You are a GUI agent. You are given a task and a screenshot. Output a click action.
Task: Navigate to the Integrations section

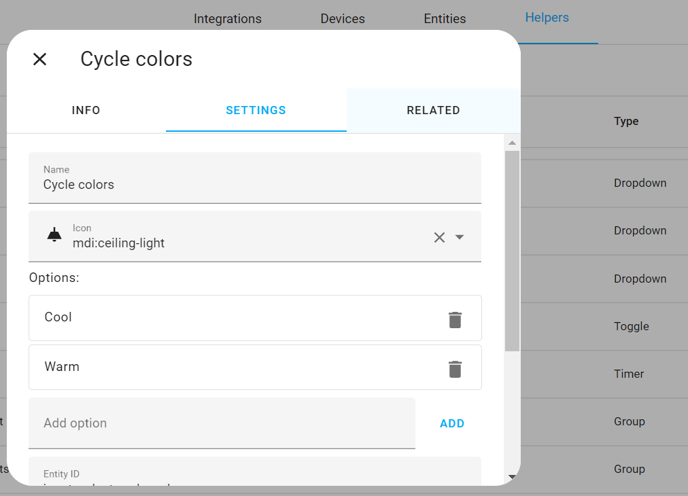click(x=228, y=18)
